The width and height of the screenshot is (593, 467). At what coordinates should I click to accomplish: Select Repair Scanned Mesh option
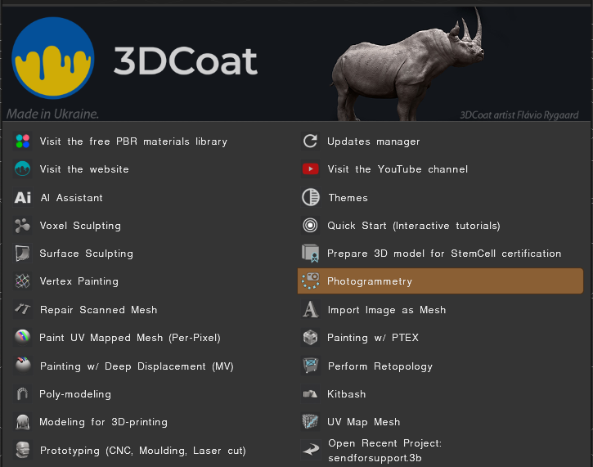click(98, 310)
